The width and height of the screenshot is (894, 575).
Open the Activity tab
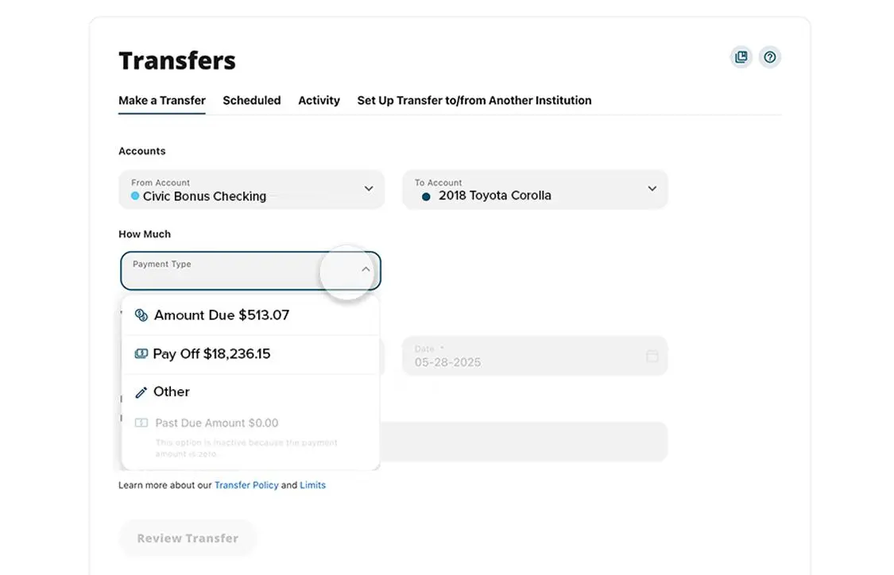(319, 100)
